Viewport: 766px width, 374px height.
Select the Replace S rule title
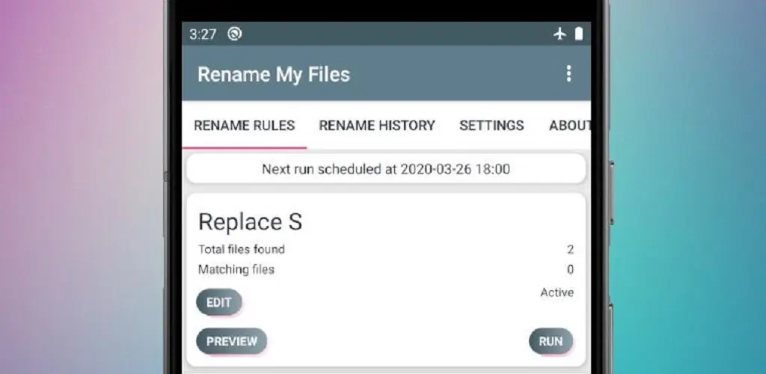coord(250,222)
